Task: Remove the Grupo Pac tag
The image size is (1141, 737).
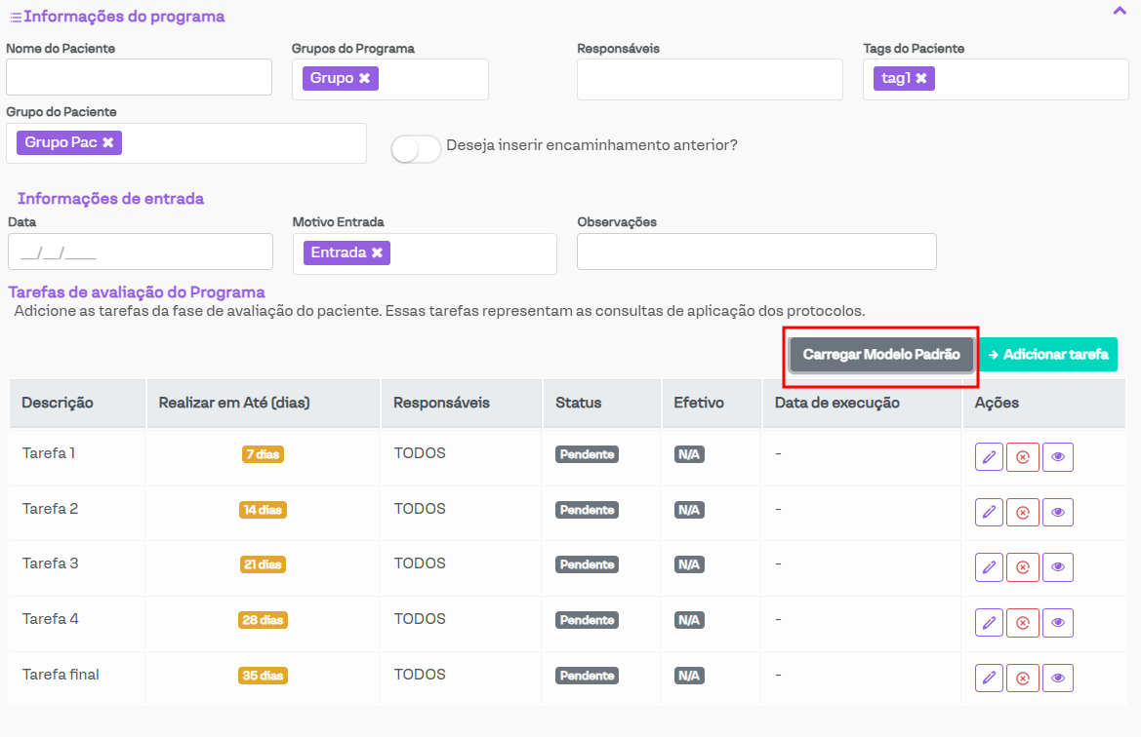Action: (x=108, y=142)
